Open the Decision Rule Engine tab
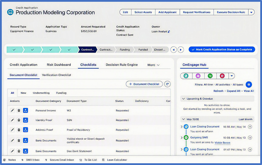The width and height of the screenshot is (262, 165). point(122,65)
